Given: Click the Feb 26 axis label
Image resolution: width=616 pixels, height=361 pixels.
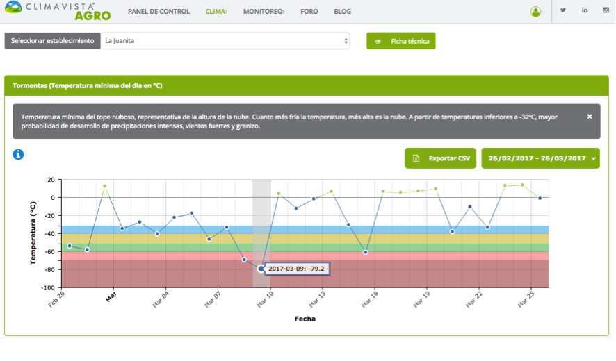Looking at the screenshot, I should [56, 299].
